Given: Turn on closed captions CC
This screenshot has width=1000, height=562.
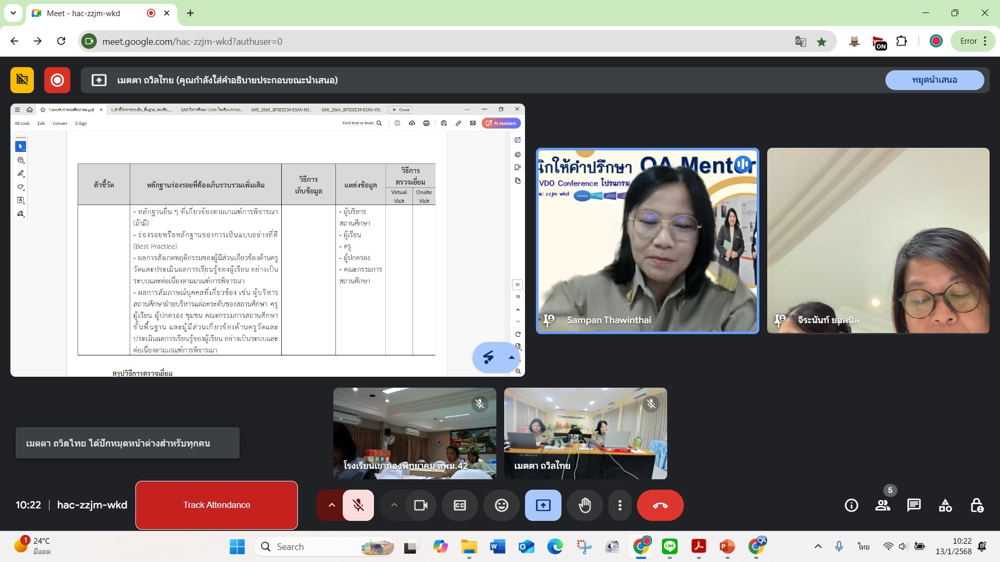Looking at the screenshot, I should (459, 505).
